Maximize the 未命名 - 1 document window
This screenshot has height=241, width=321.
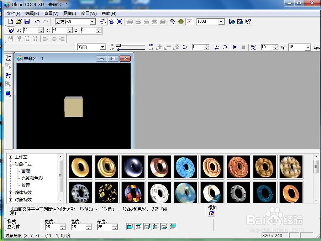tap(113, 59)
